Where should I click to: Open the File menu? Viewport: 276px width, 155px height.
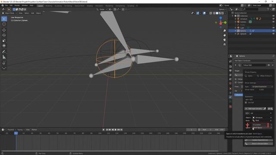tap(6, 6)
